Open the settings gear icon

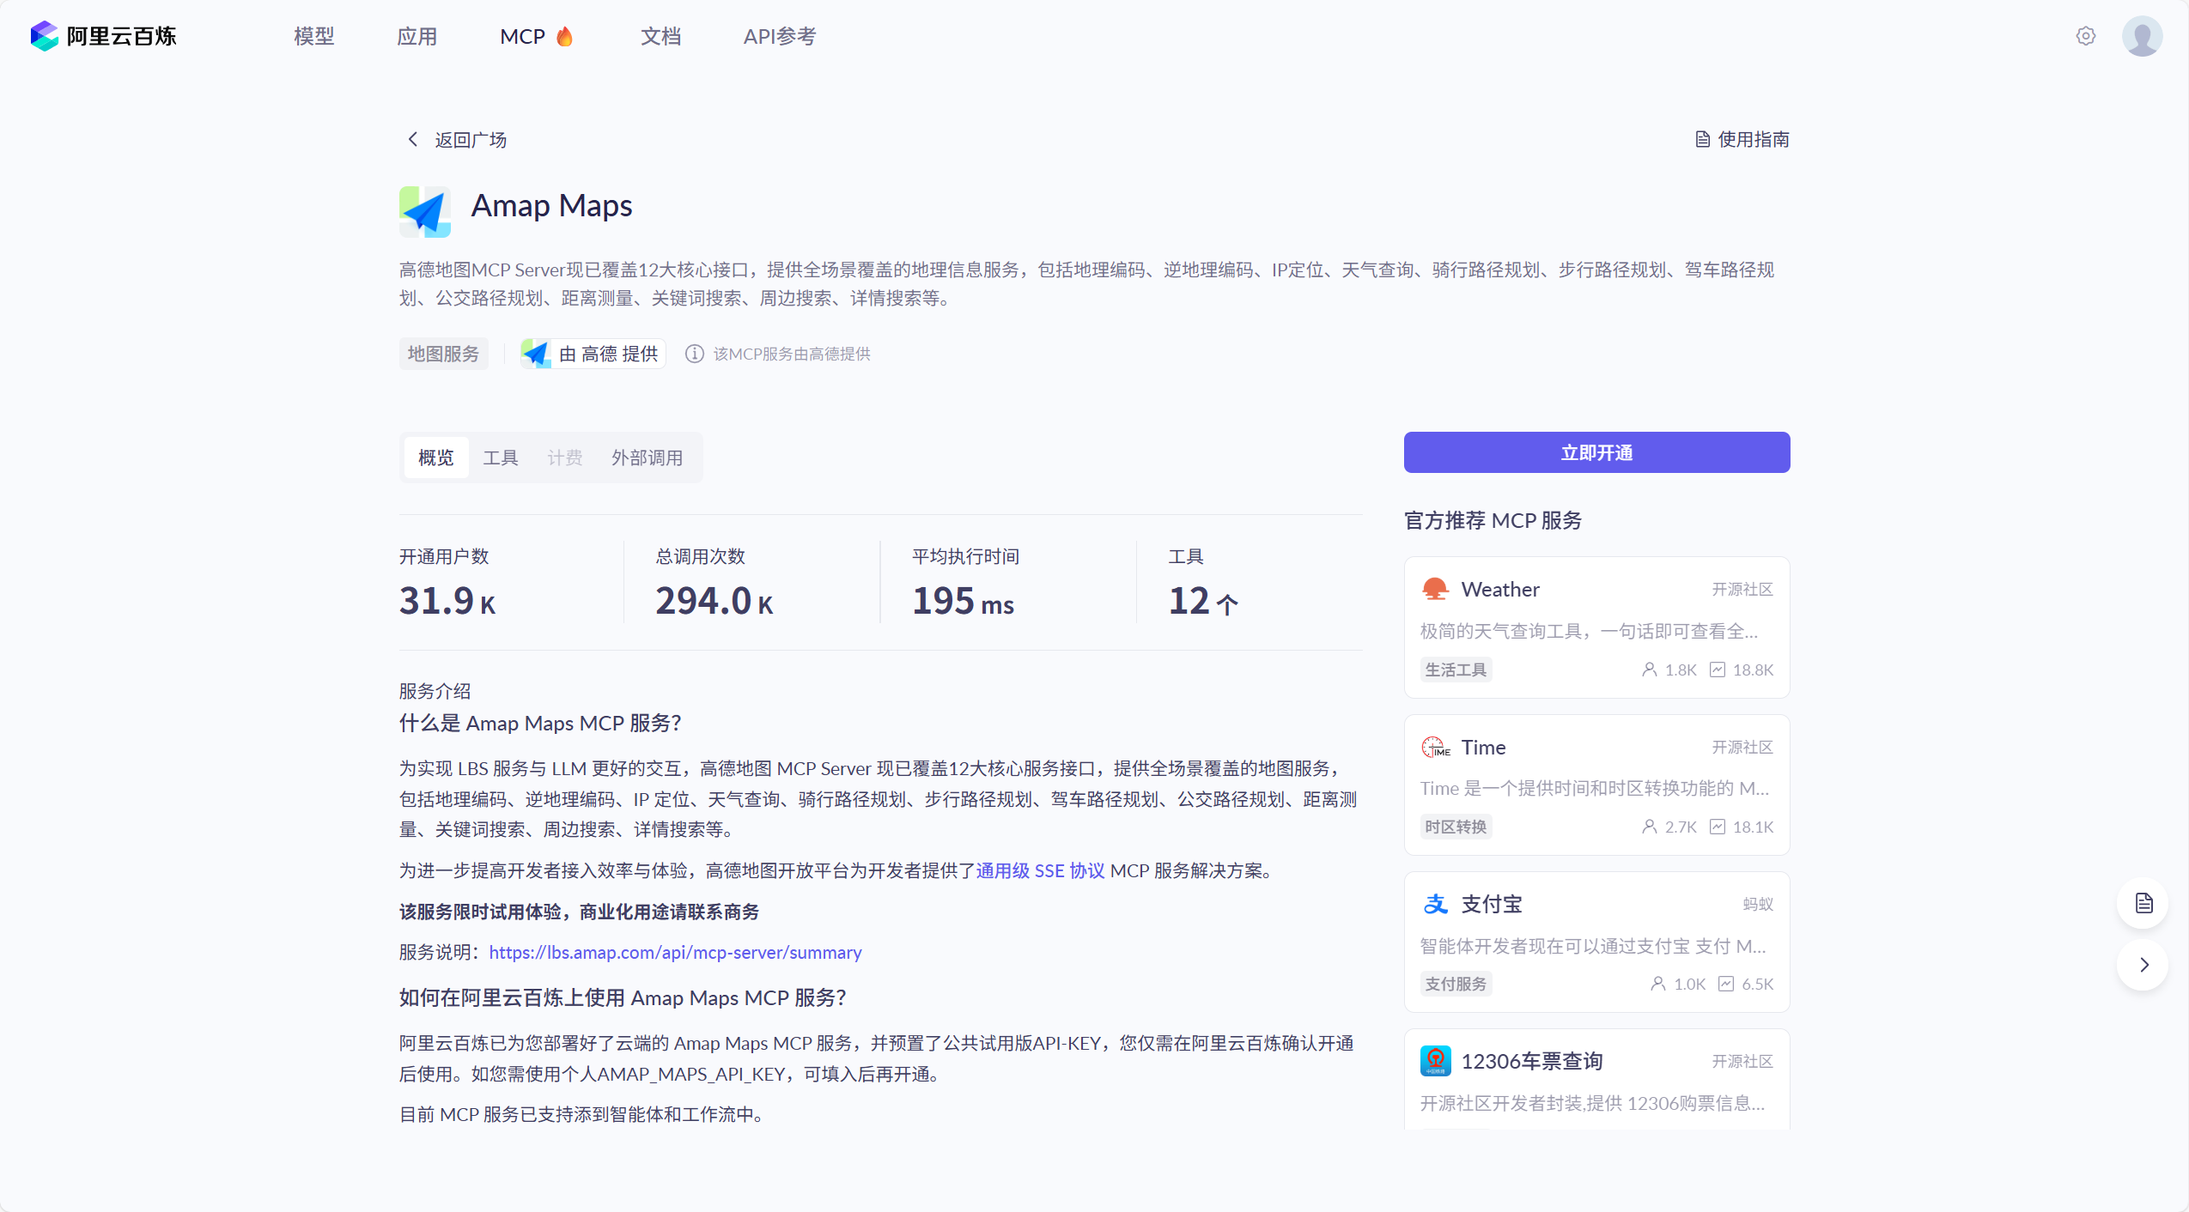[2086, 36]
